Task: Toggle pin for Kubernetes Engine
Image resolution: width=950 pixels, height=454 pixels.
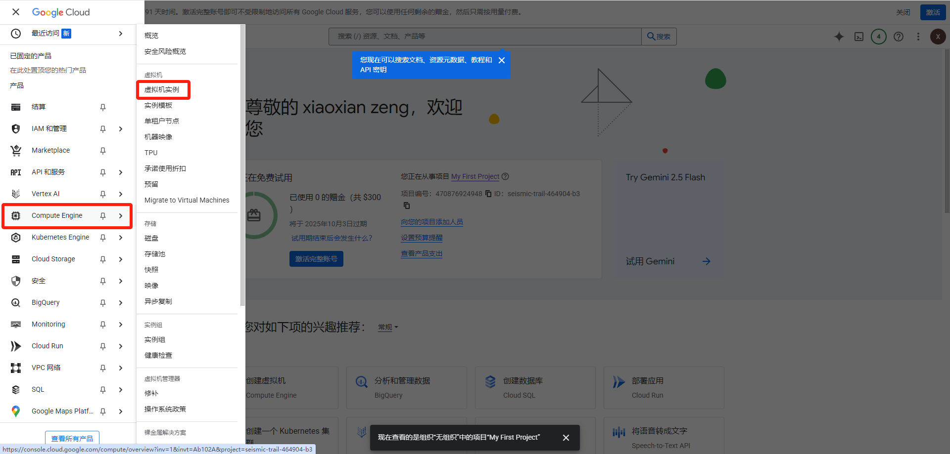Action: [103, 238]
